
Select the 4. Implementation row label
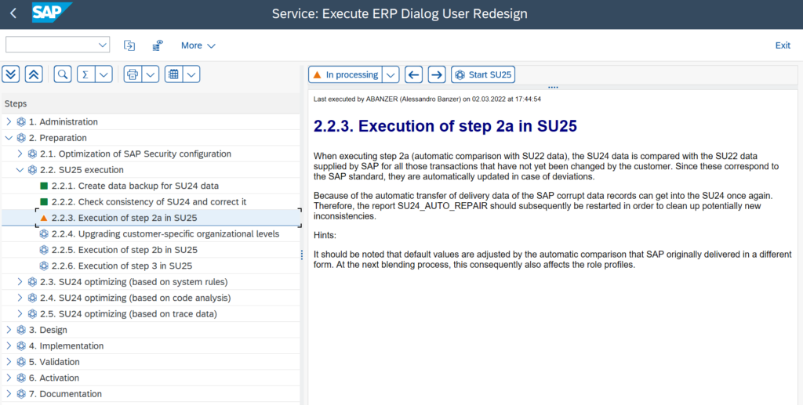point(66,345)
